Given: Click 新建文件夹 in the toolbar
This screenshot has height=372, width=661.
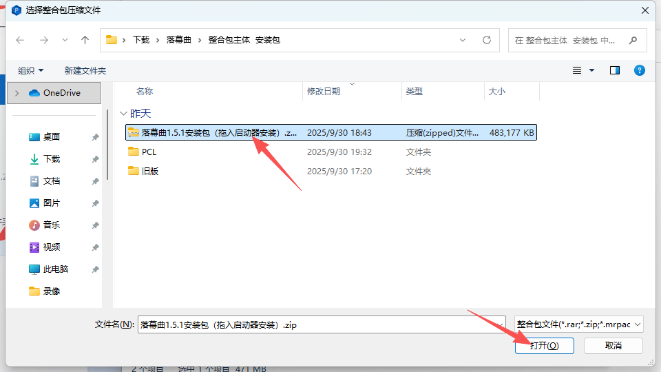Looking at the screenshot, I should (85, 70).
